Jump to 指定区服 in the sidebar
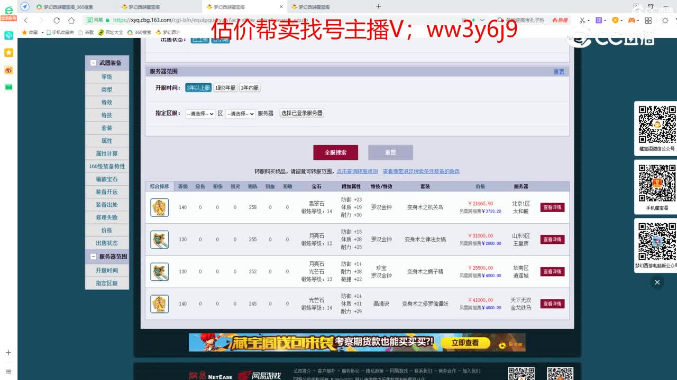The width and height of the screenshot is (677, 380). pyautogui.click(x=107, y=283)
